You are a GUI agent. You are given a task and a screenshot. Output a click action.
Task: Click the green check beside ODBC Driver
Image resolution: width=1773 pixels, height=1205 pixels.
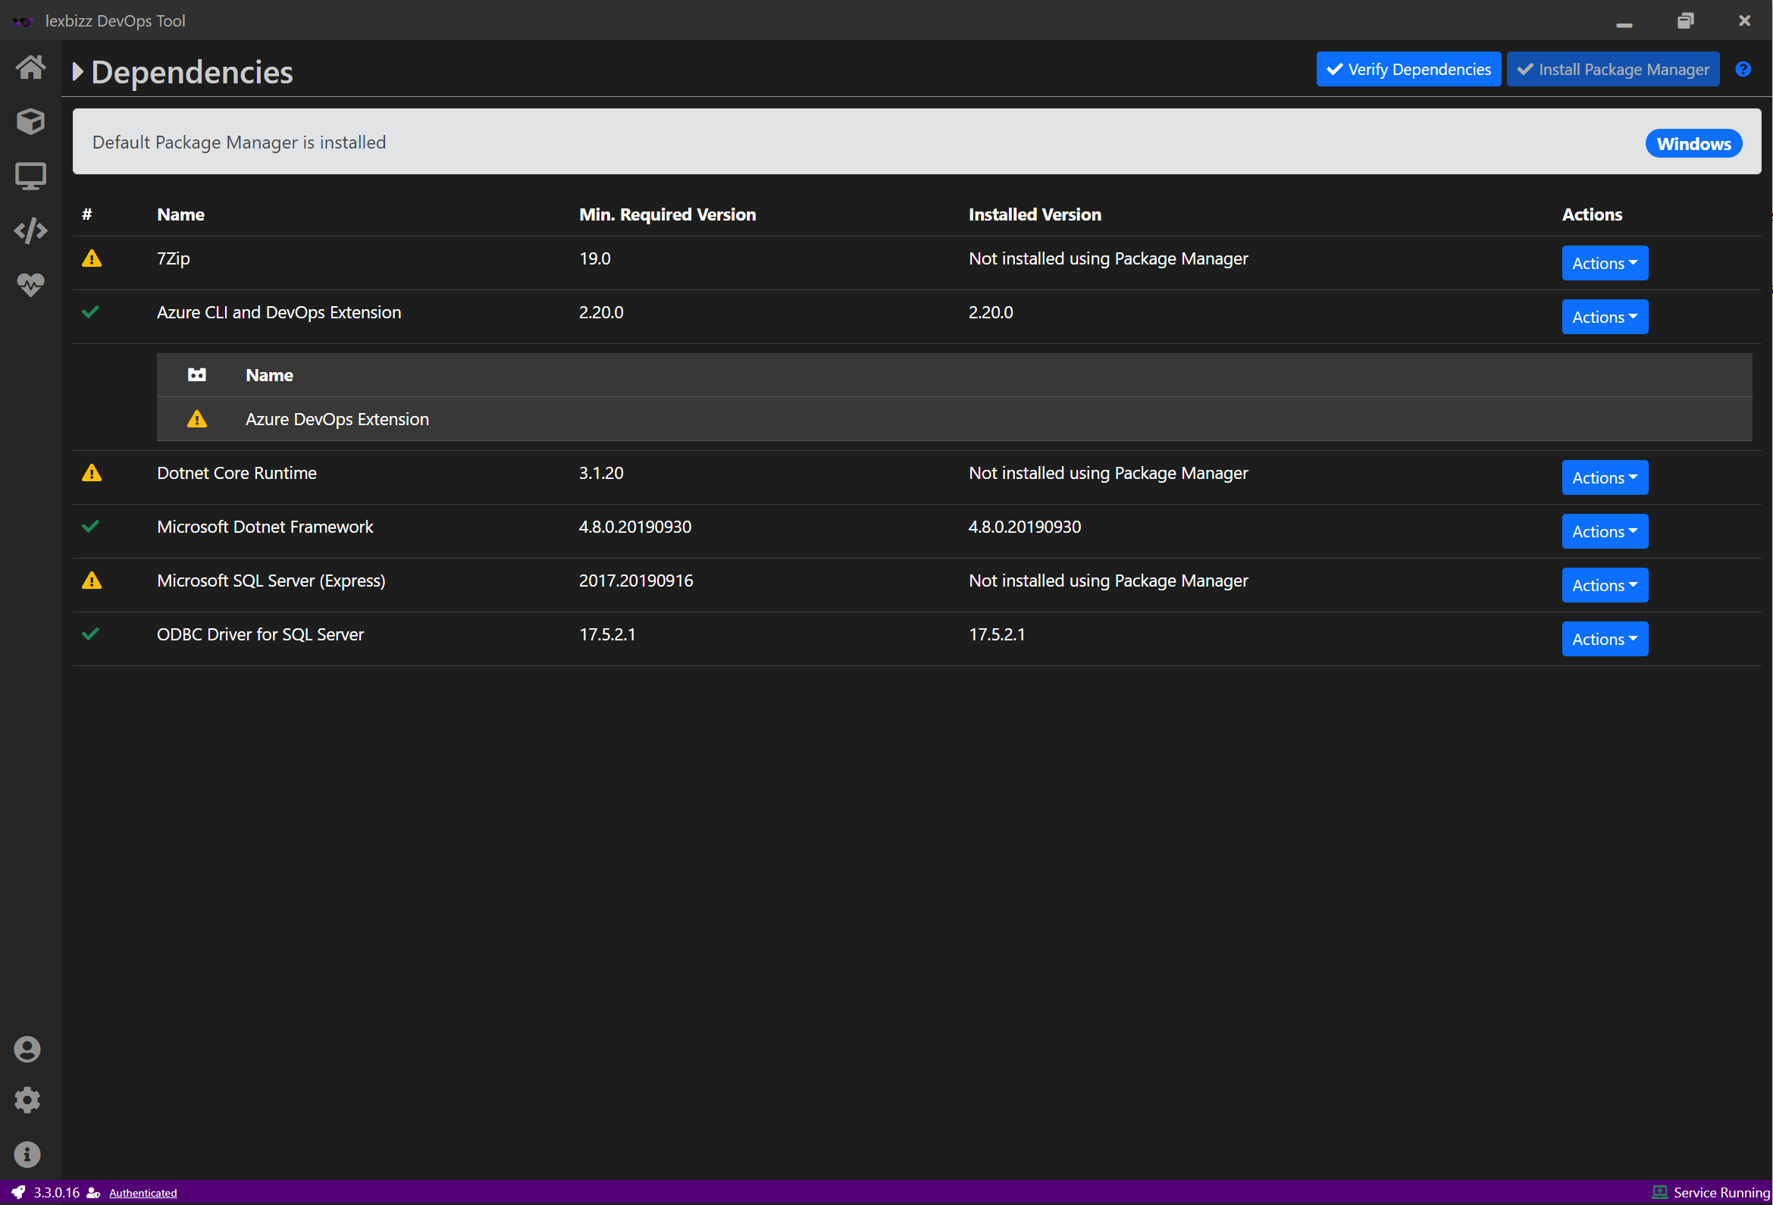click(91, 634)
